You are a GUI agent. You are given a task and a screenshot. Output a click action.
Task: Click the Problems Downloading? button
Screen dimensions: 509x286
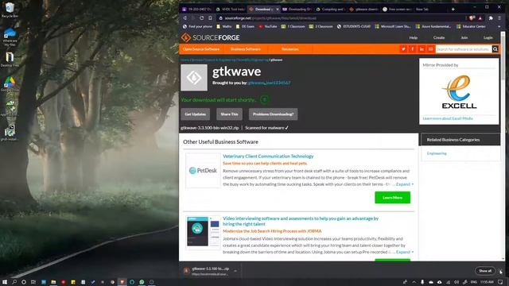click(x=273, y=114)
